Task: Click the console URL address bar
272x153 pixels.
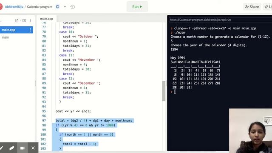Action: [x=221, y=20]
